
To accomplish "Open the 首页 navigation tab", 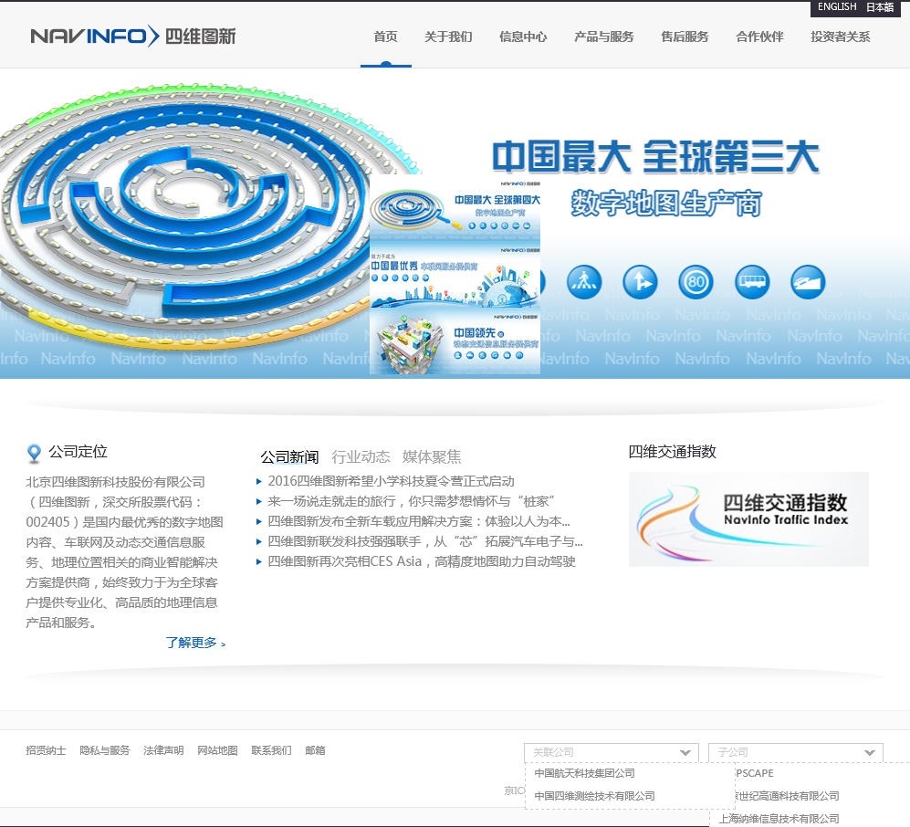I will click(x=385, y=37).
